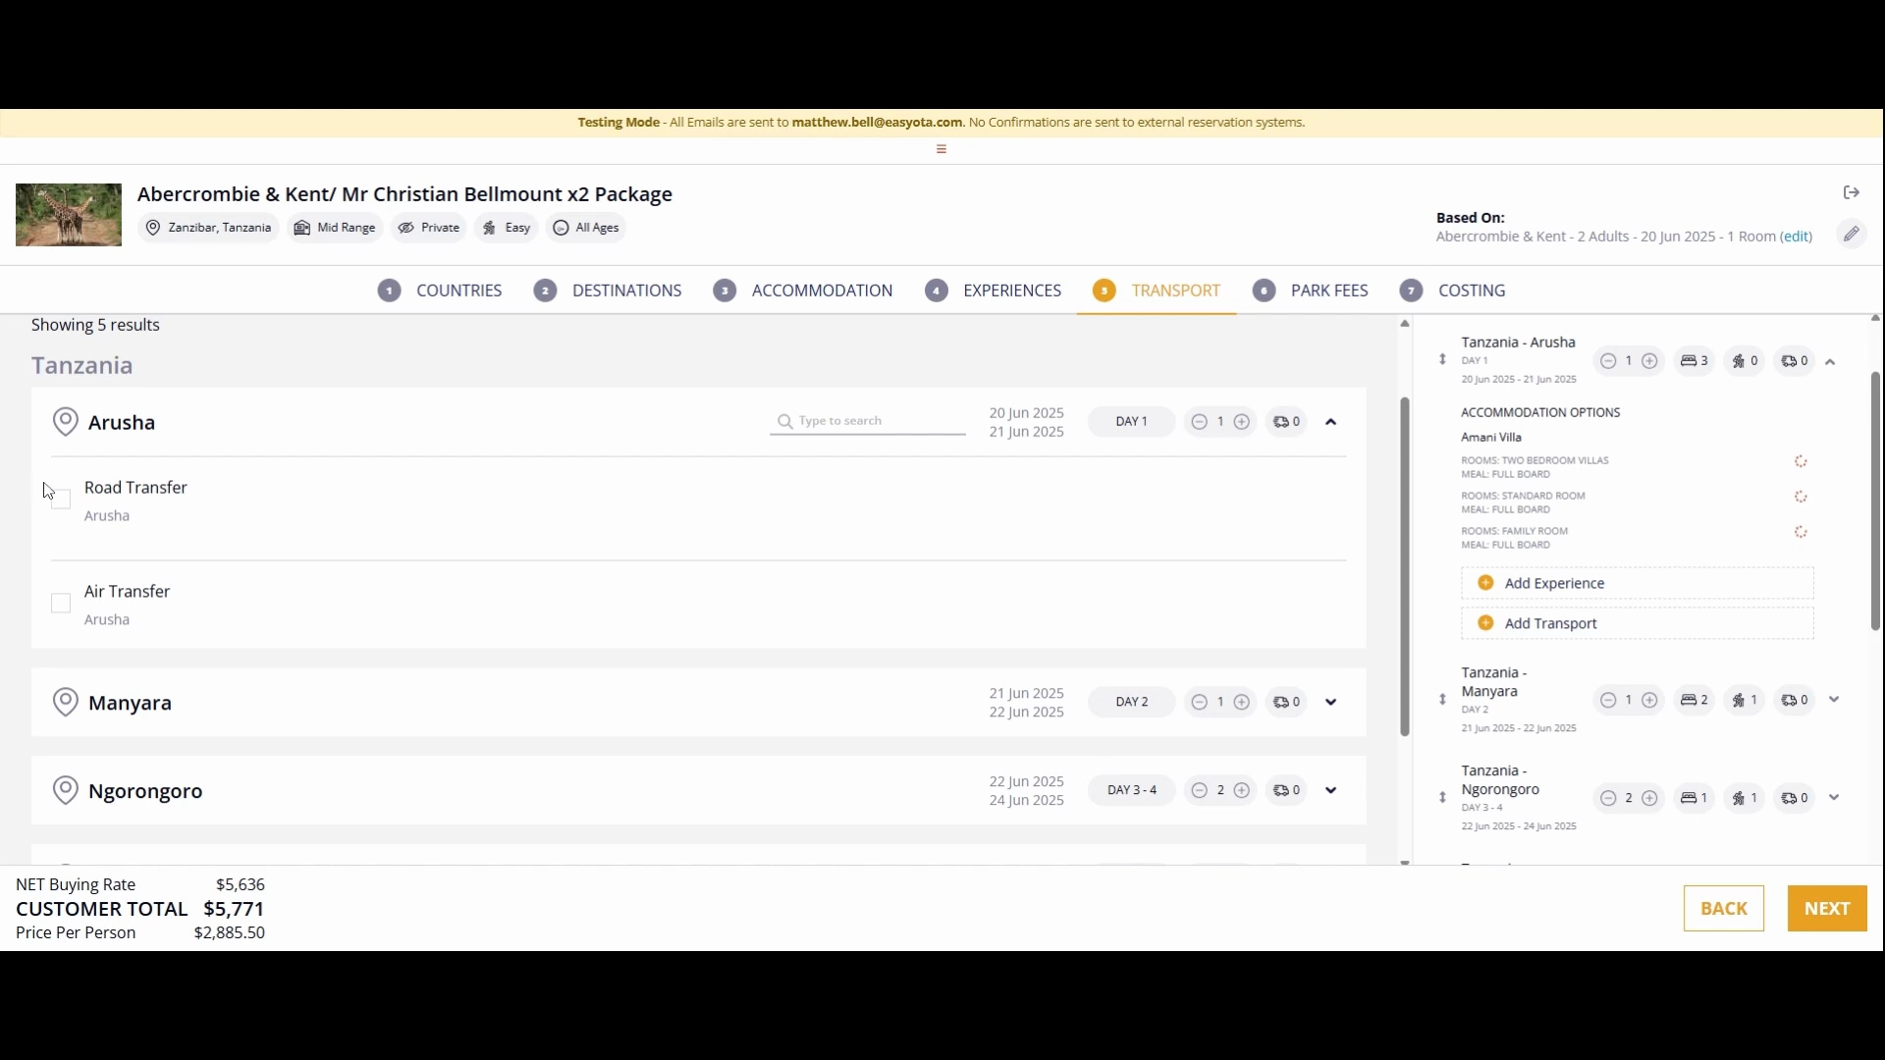Click sidebar Arusha transport count icon
This screenshot has width=1885, height=1060.
[1796, 361]
